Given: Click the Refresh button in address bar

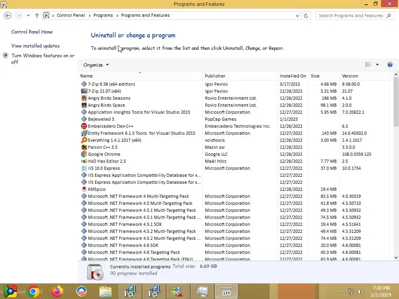Looking at the screenshot, I should pyautogui.click(x=306, y=16).
